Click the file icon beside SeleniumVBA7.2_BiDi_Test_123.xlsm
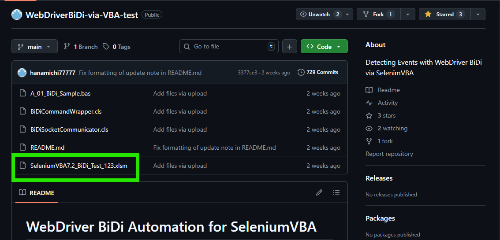The height and width of the screenshot is (240, 500). [x=22, y=166]
